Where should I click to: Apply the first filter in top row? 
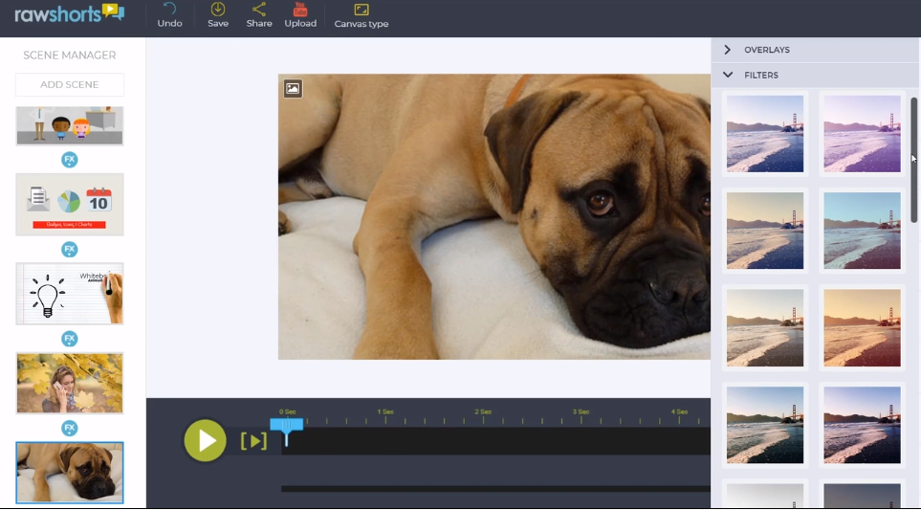point(765,134)
